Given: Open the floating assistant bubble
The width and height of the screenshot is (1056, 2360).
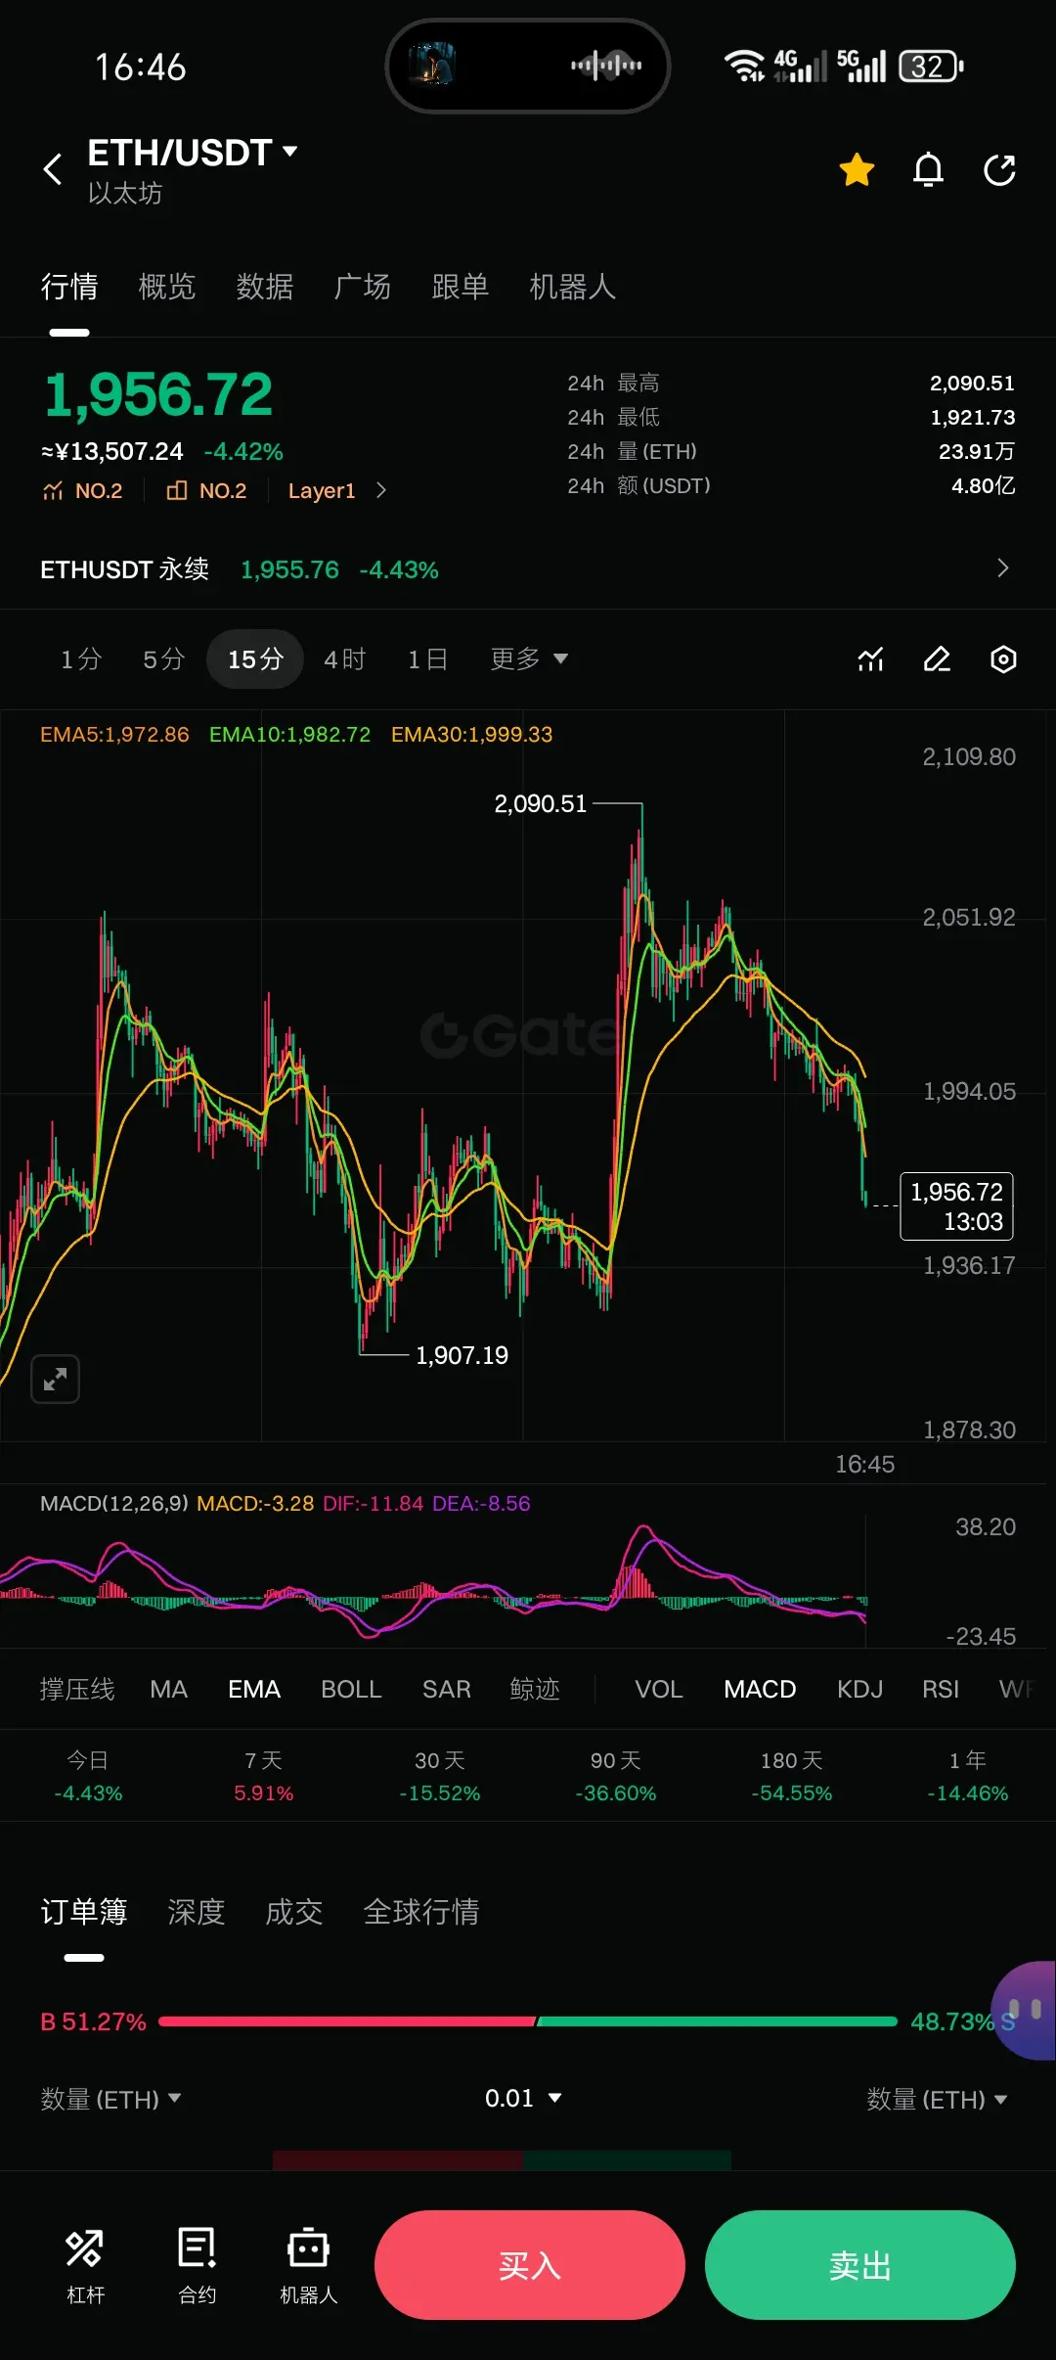Looking at the screenshot, I should [x=1025, y=2011].
